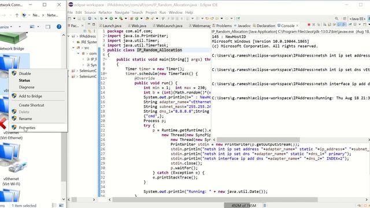Click scroll-left arrow of console scrollbar
The height and width of the screenshot is (208, 370).
point(214,140)
